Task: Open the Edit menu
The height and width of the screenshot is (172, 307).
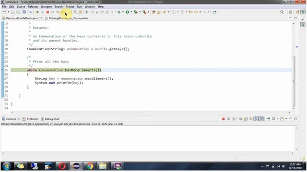Action: (12, 7)
